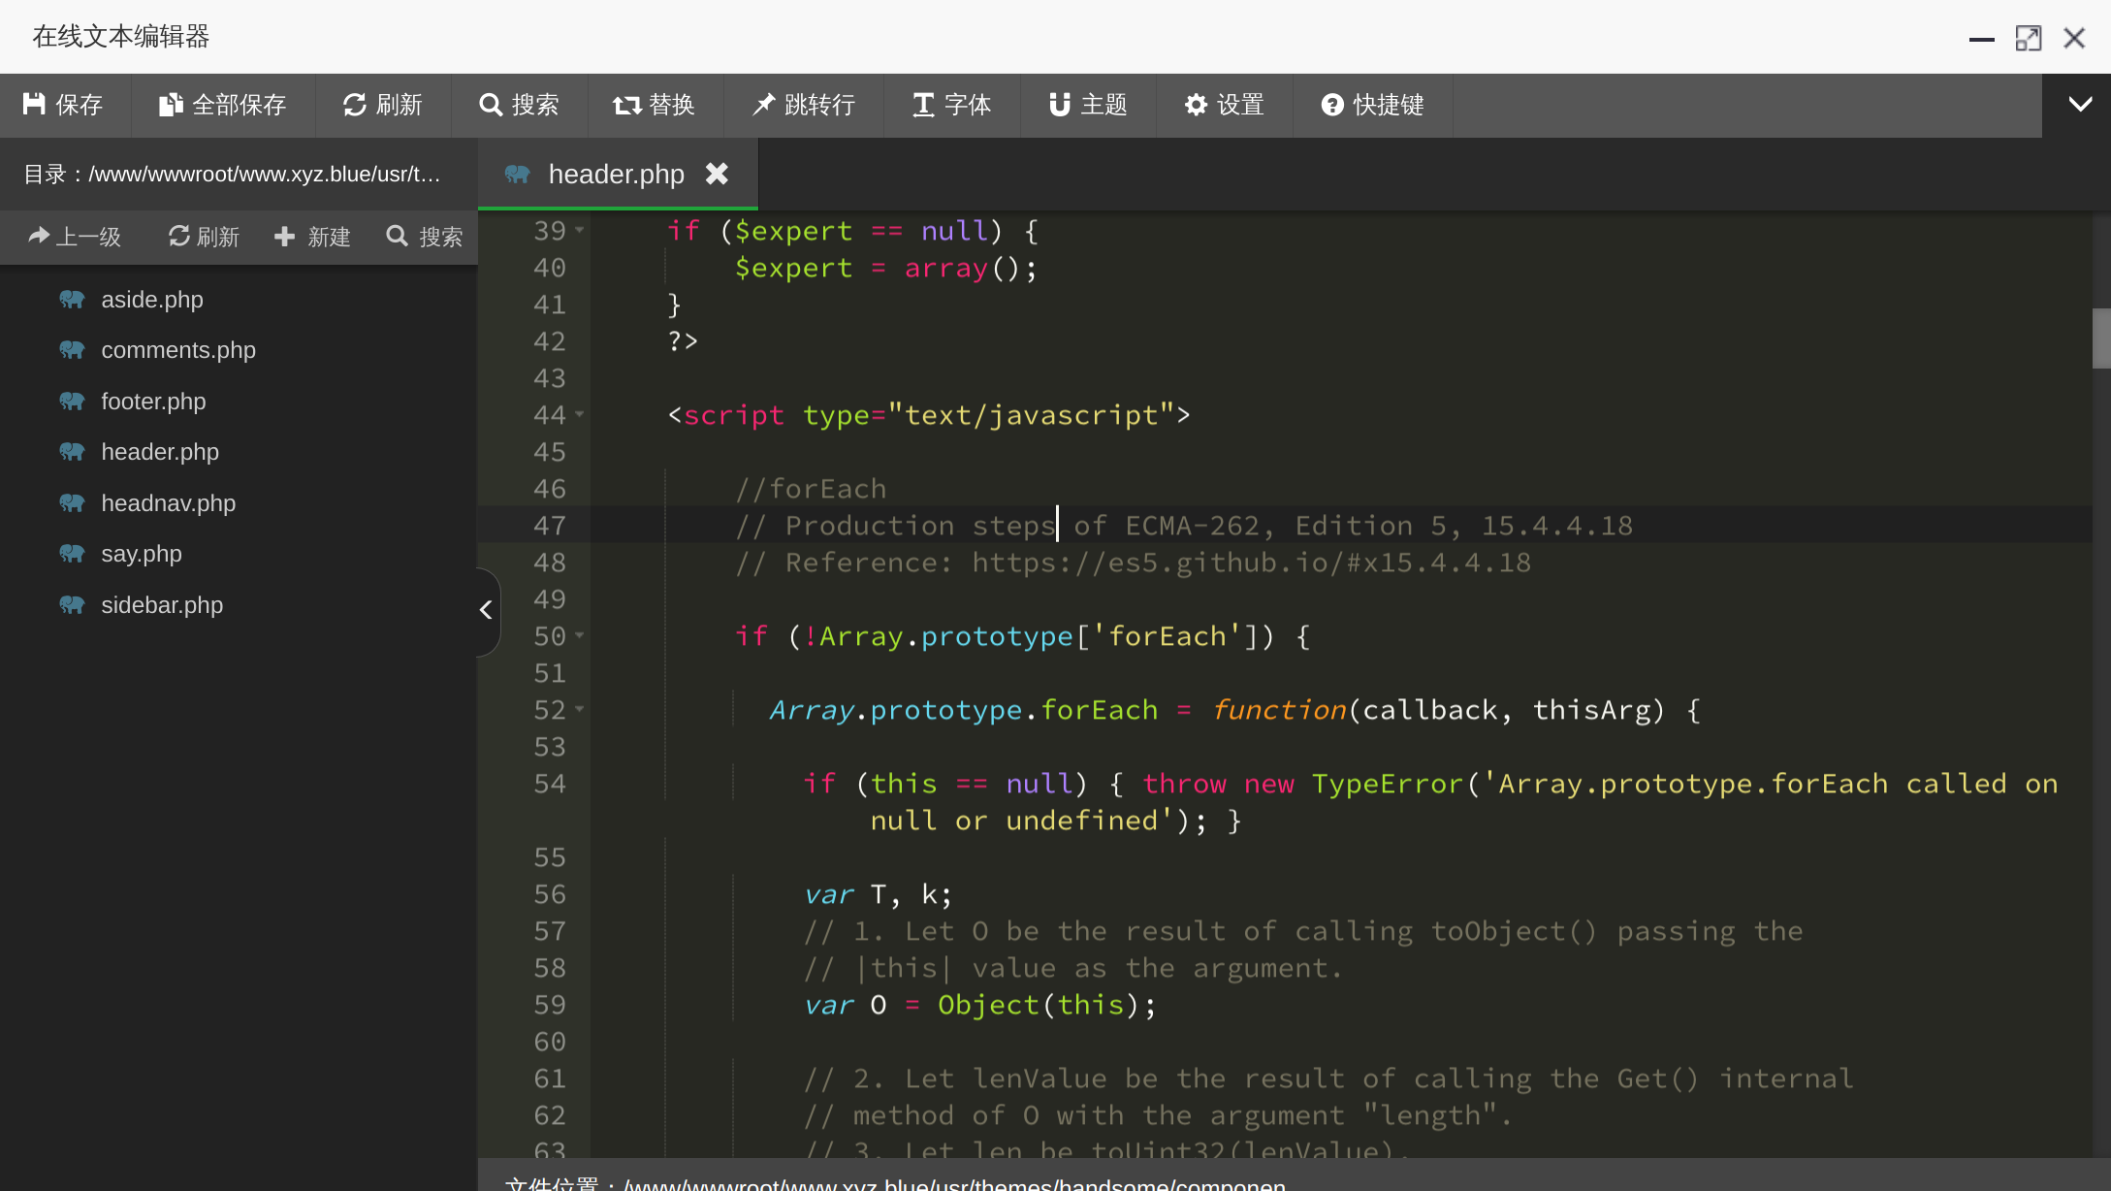Select footer.php from file list
2111x1191 pixels.
coord(153,401)
